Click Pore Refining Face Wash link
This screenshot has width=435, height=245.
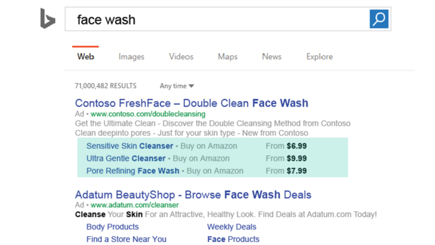tap(133, 171)
